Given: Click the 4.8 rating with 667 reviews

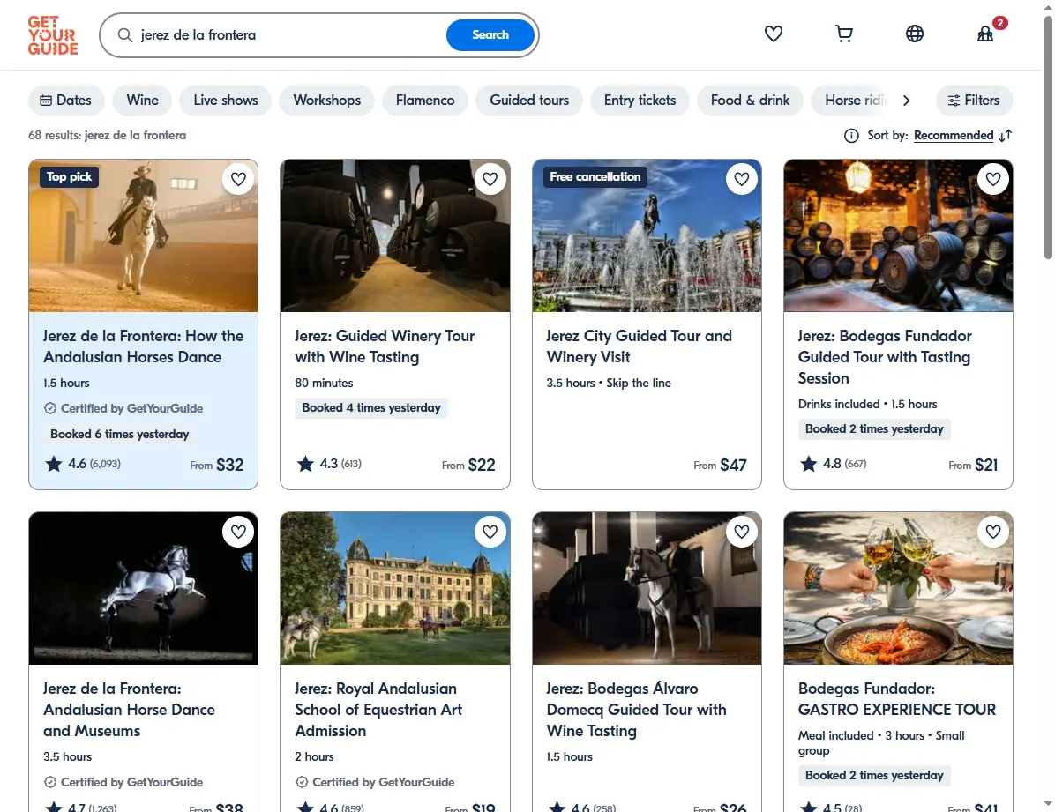Looking at the screenshot, I should (x=833, y=464).
